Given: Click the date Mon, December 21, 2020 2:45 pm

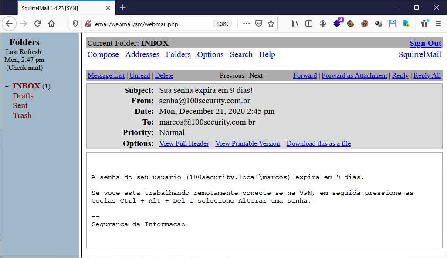Looking at the screenshot, I should point(217,111).
